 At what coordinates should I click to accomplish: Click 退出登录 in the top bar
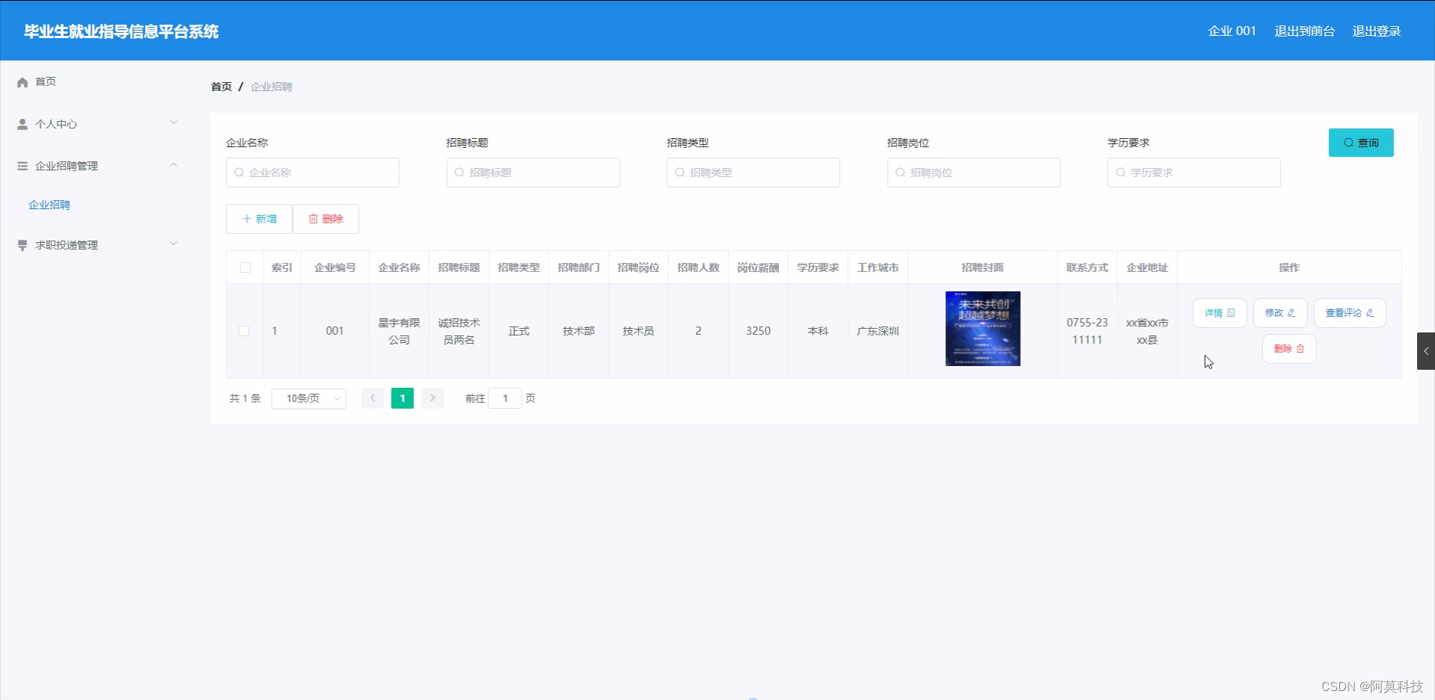1377,31
